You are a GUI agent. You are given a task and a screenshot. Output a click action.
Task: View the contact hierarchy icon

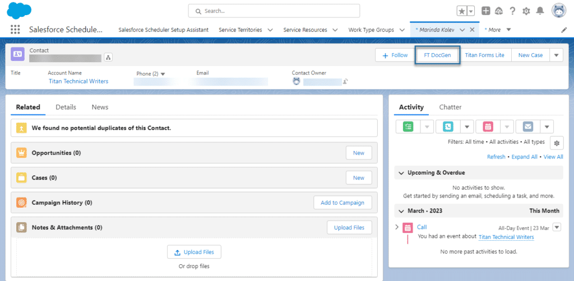[x=108, y=58]
